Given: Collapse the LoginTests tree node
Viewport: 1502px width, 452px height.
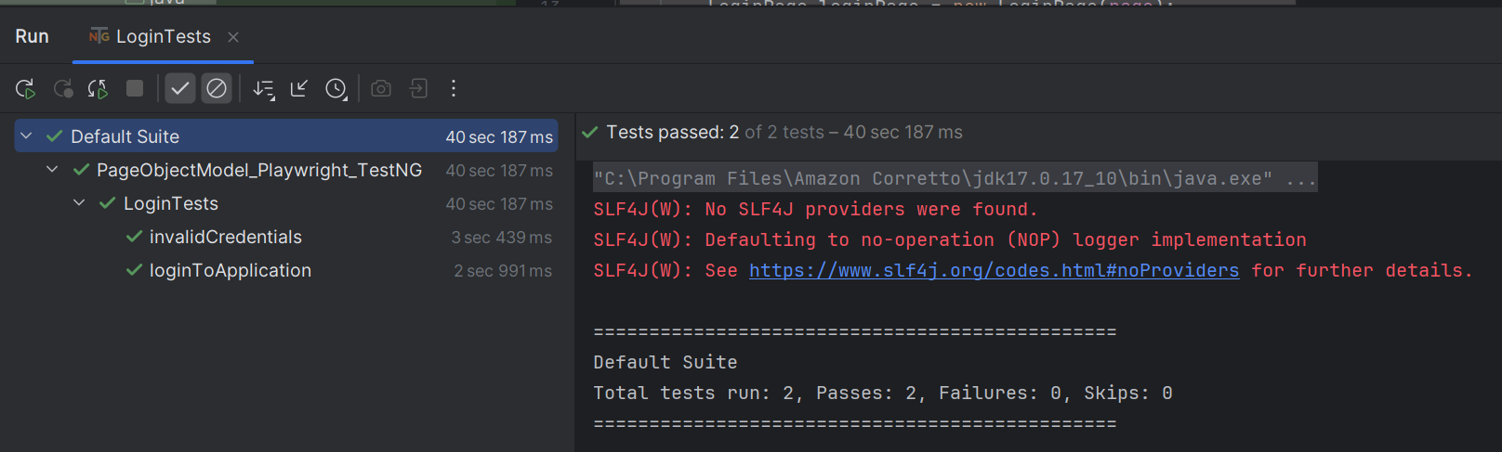Looking at the screenshot, I should click(x=79, y=203).
